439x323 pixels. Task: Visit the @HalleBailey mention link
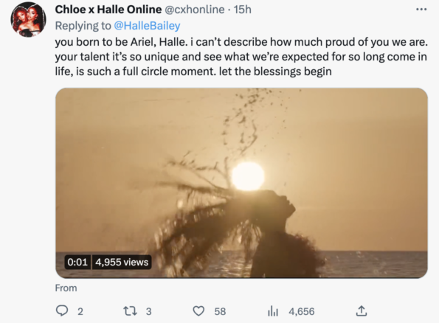click(x=147, y=26)
